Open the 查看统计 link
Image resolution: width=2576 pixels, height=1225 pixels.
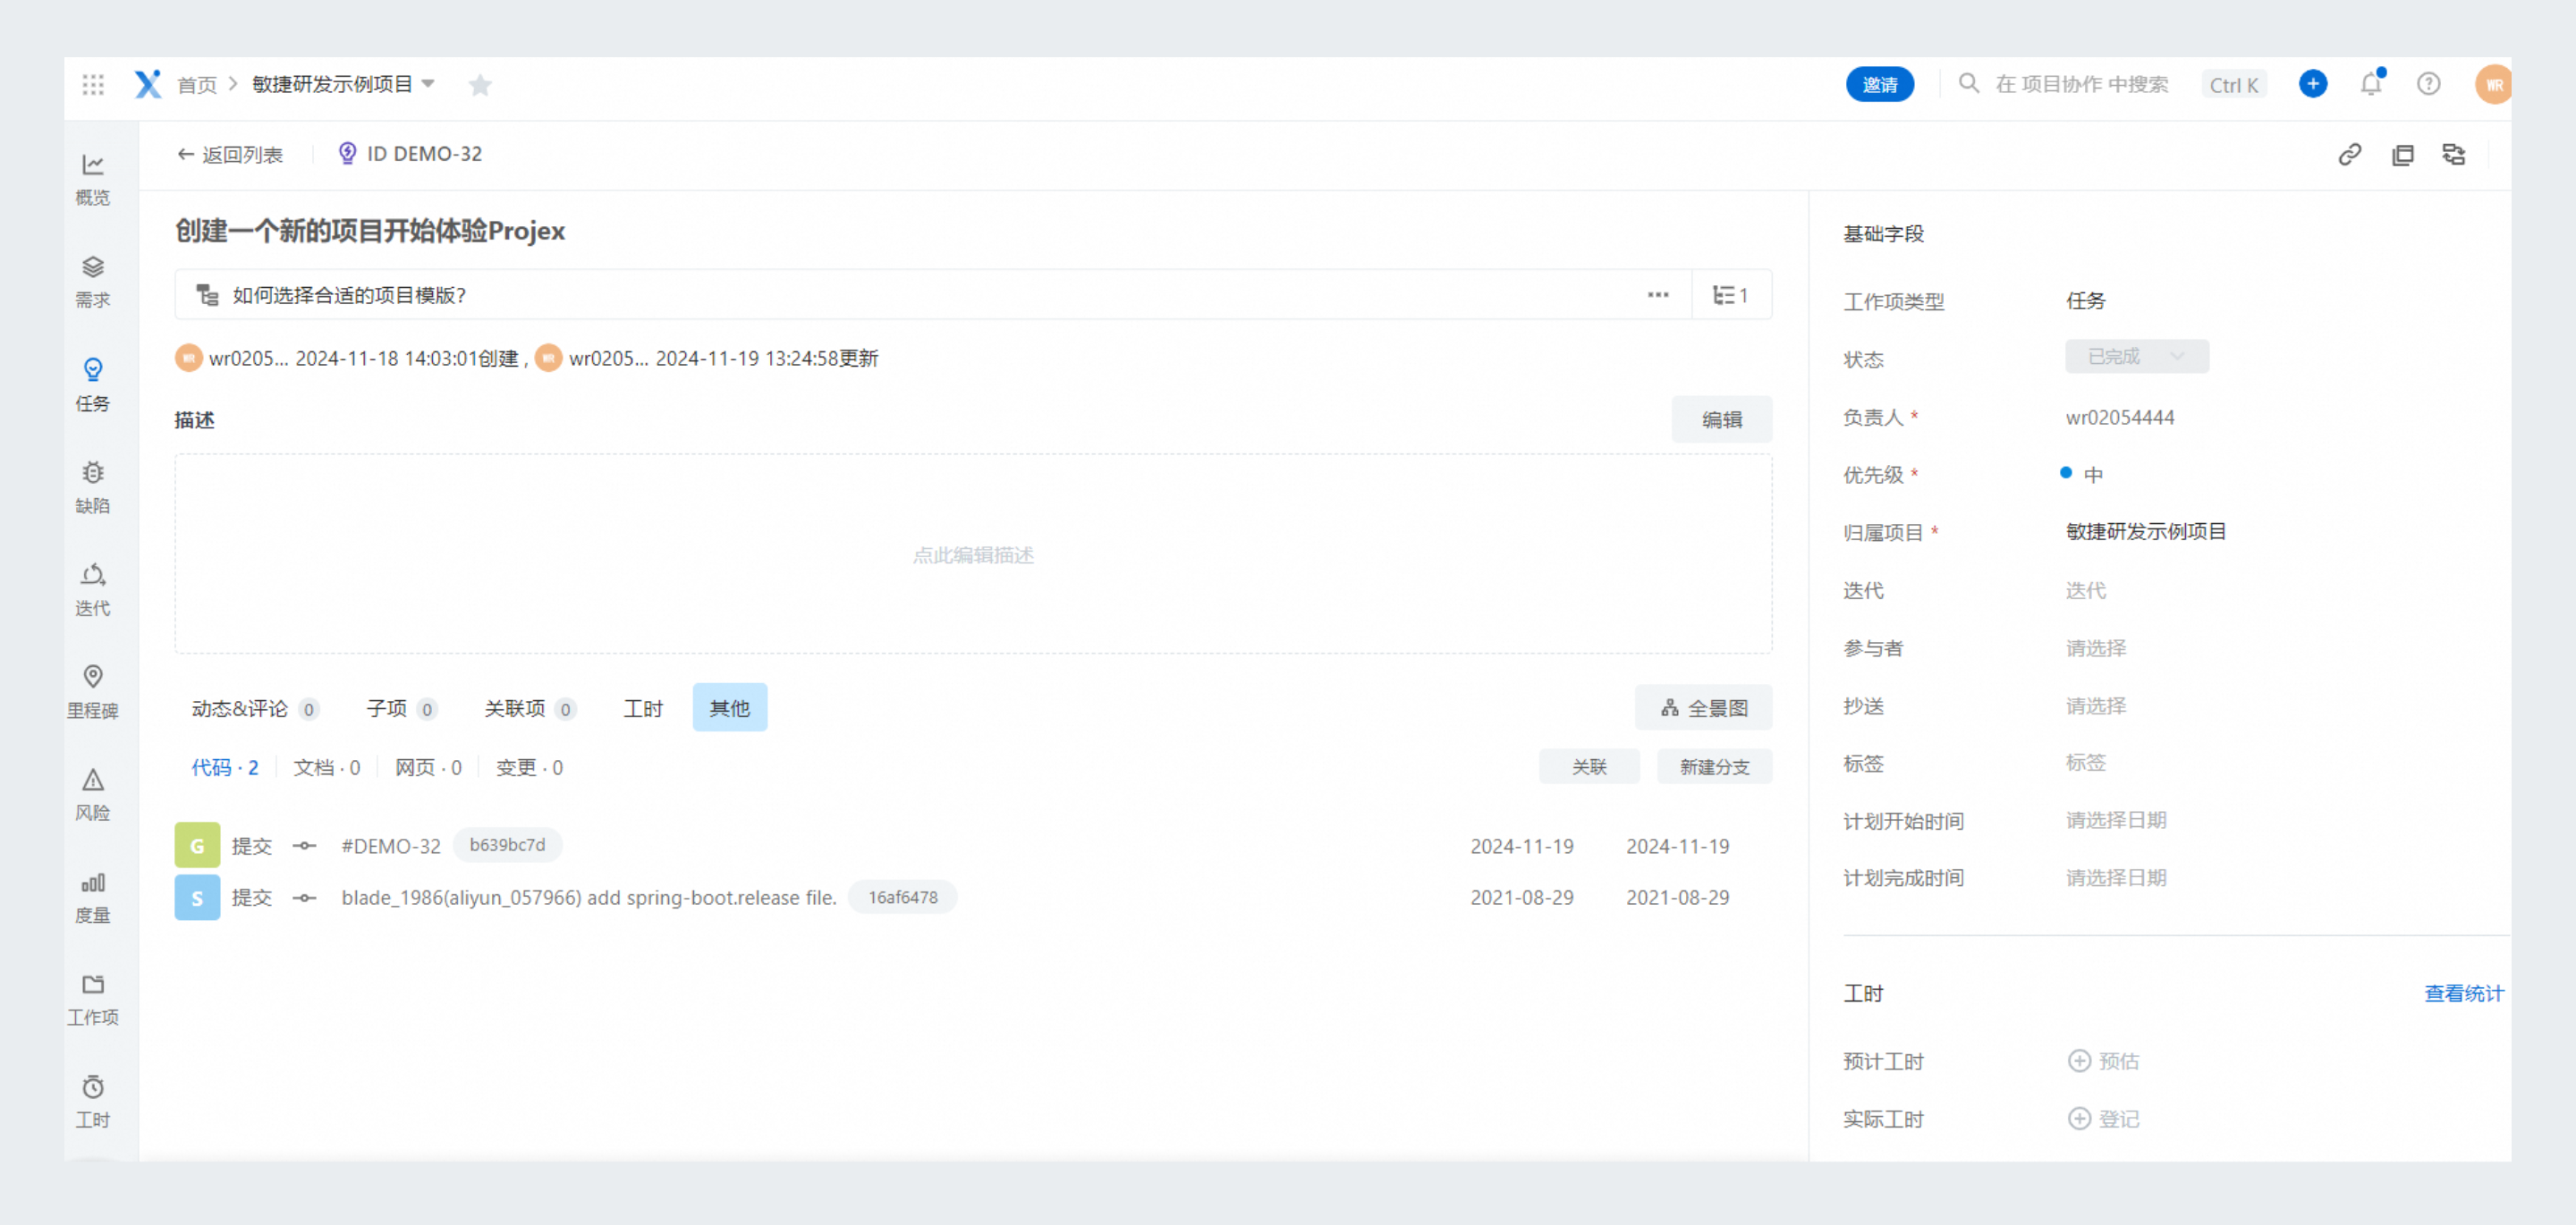point(2464,993)
